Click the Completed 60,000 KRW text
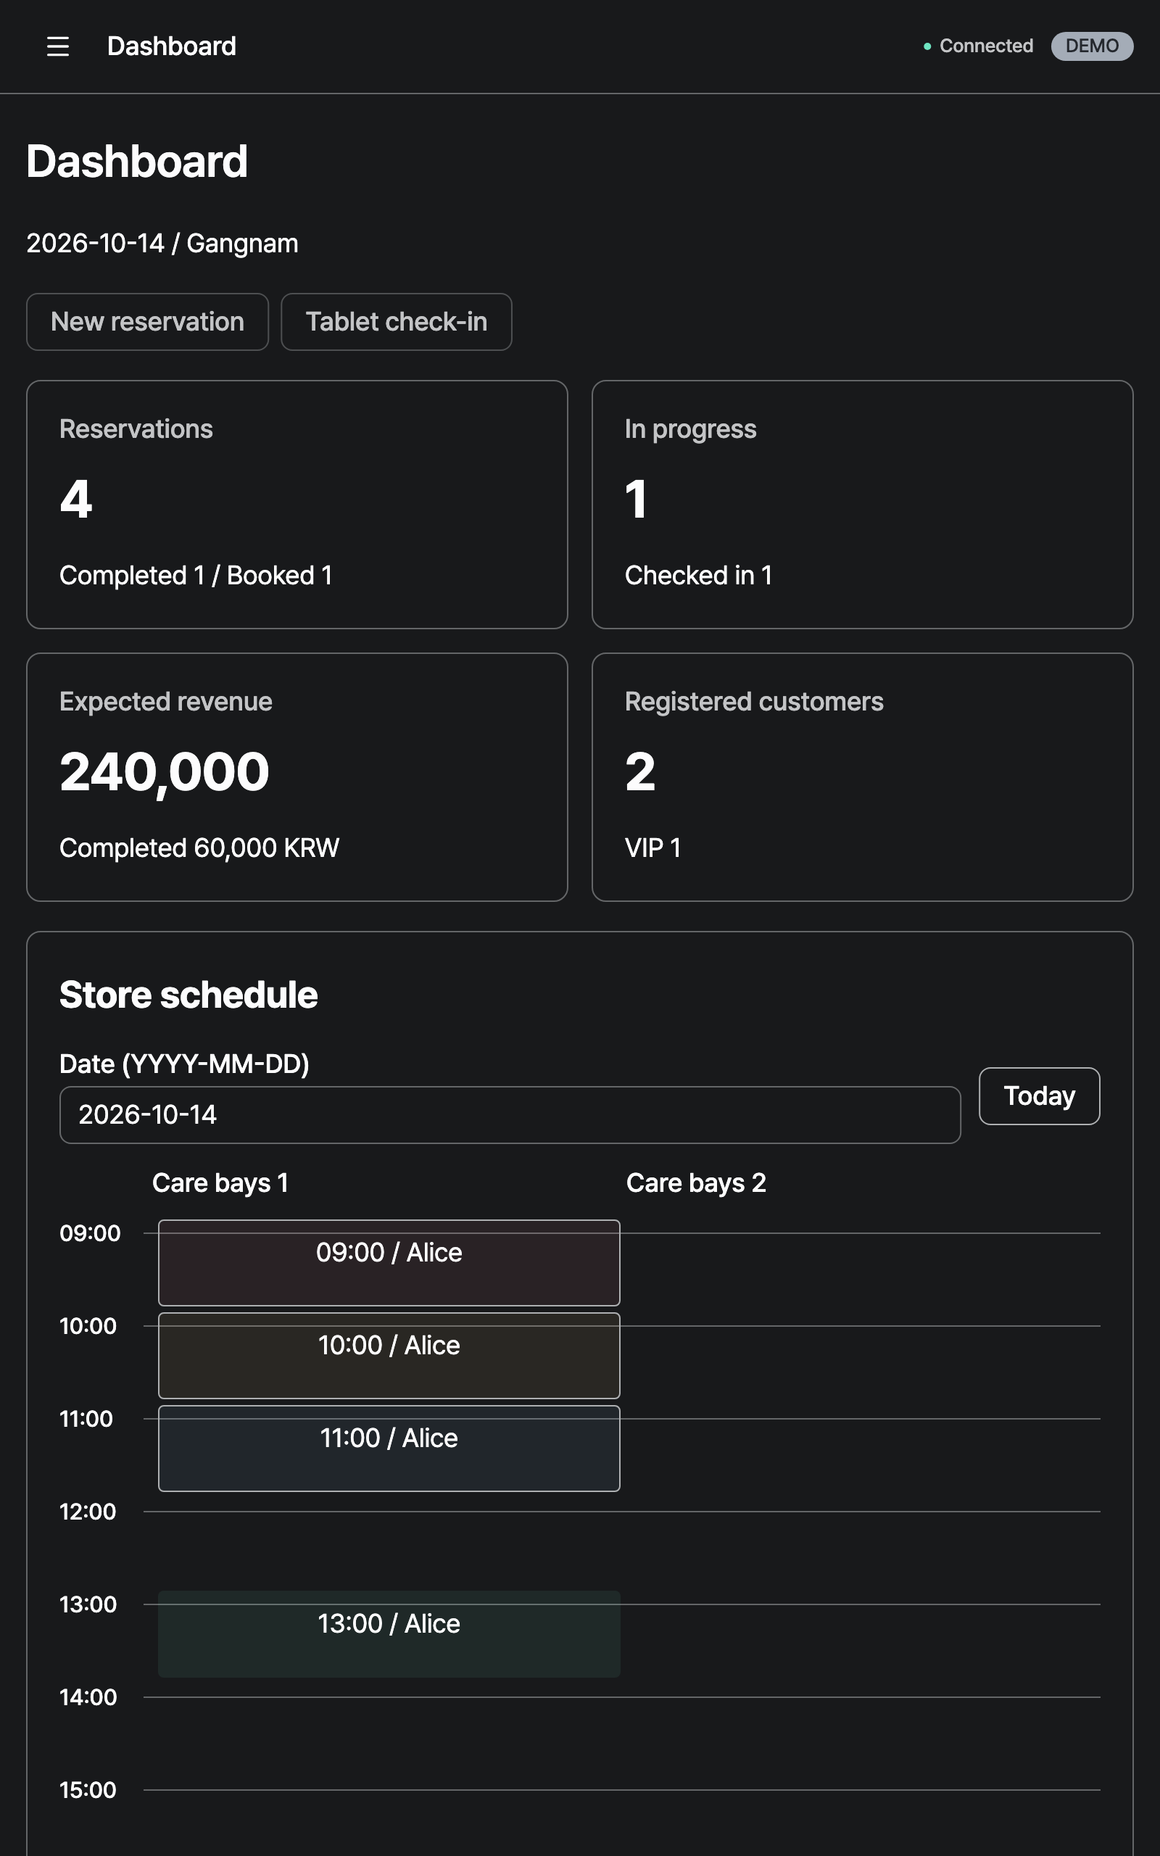1160x1856 pixels. click(x=199, y=848)
